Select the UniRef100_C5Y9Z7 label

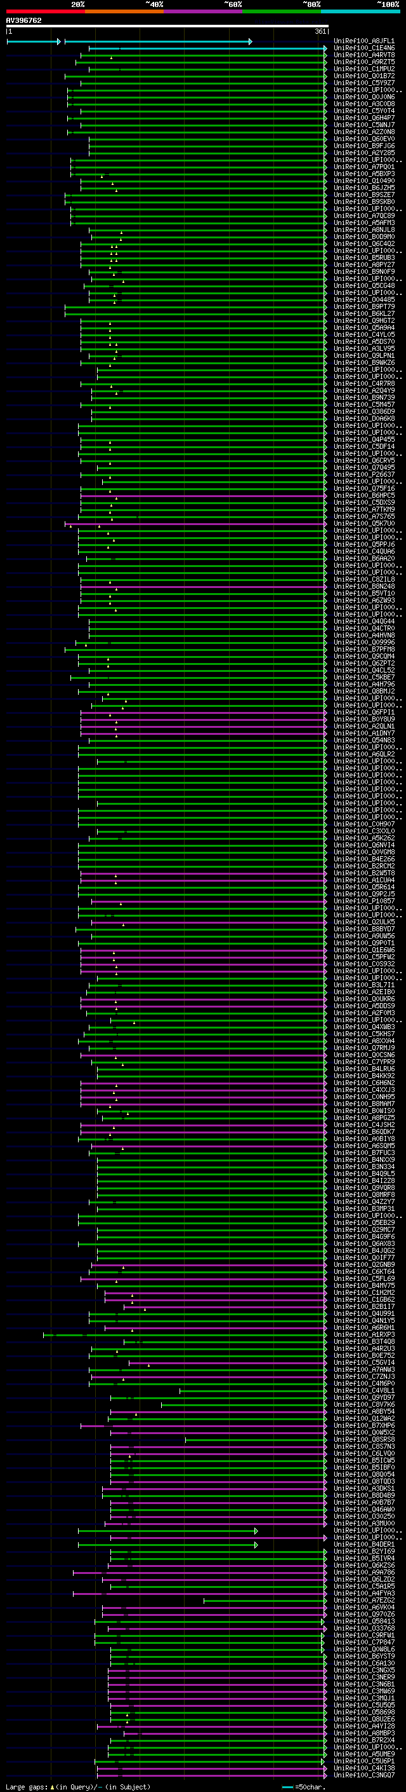(x=364, y=83)
